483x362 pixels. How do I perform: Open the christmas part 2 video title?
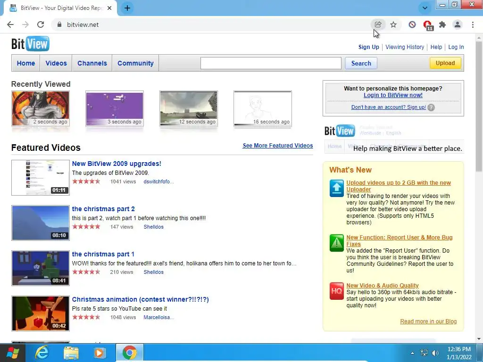point(103,209)
